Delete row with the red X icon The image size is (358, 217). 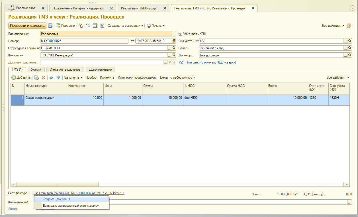coord(44,77)
